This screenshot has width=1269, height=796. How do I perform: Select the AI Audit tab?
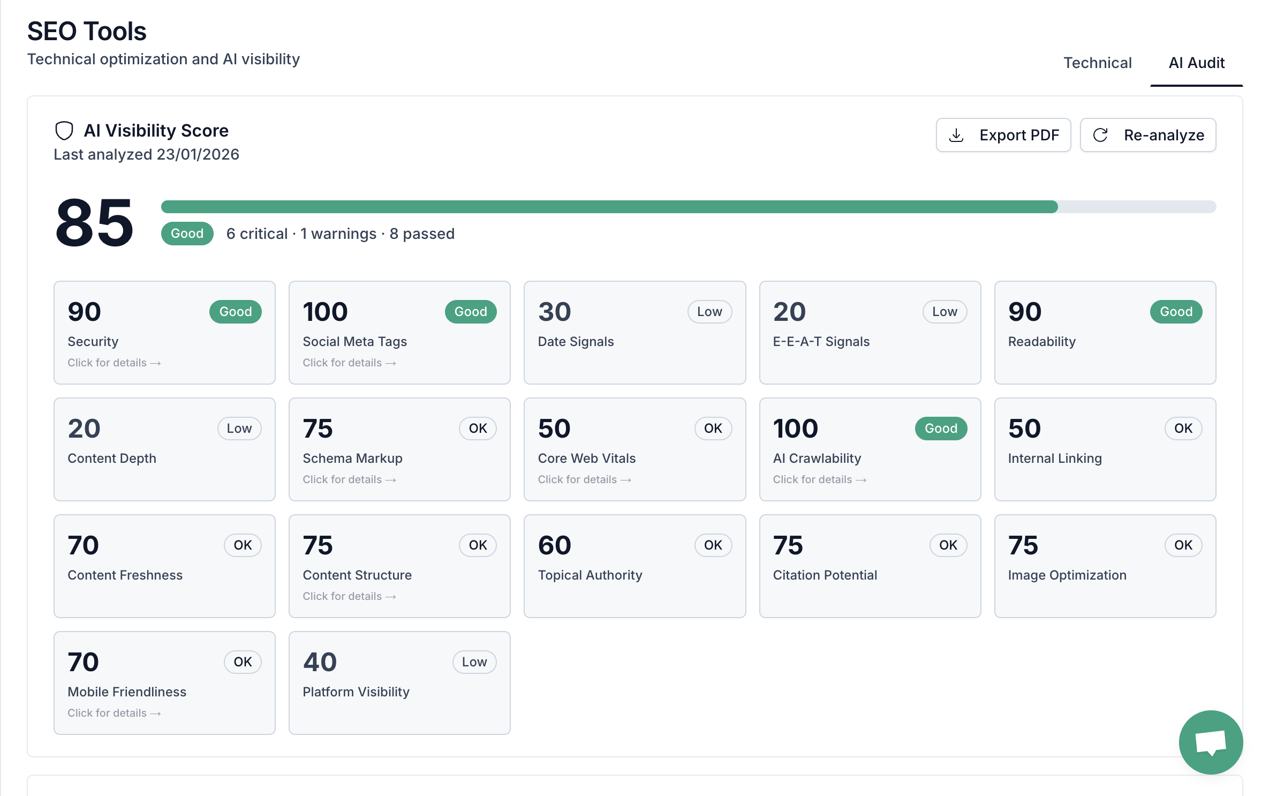click(x=1196, y=63)
